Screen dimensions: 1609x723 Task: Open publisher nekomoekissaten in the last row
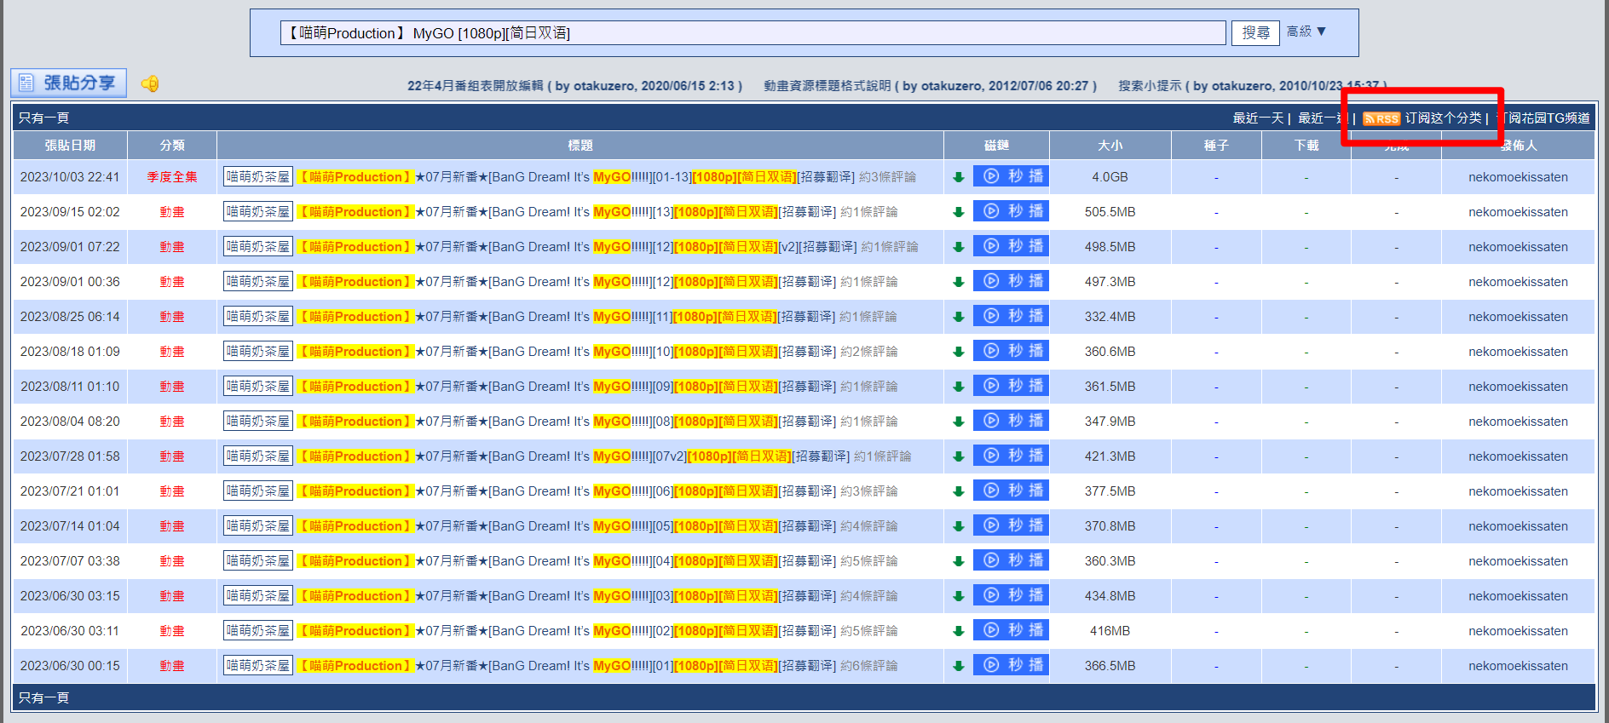tap(1517, 666)
